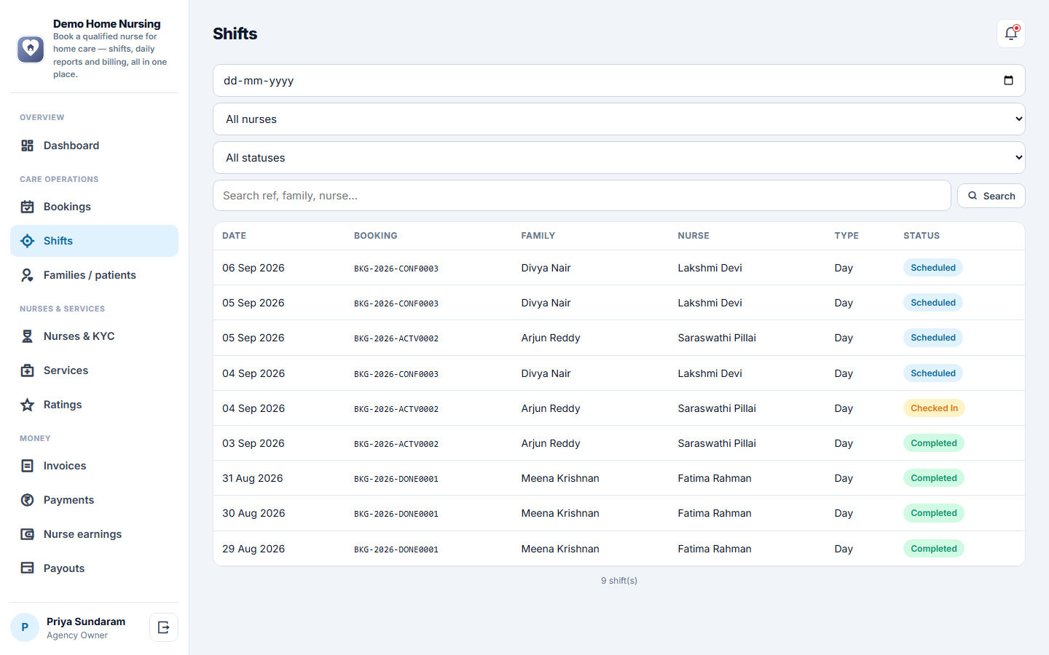Click BKG-2026-DONE0001 in the 30 Aug row
The image size is (1049, 655).
(396, 514)
